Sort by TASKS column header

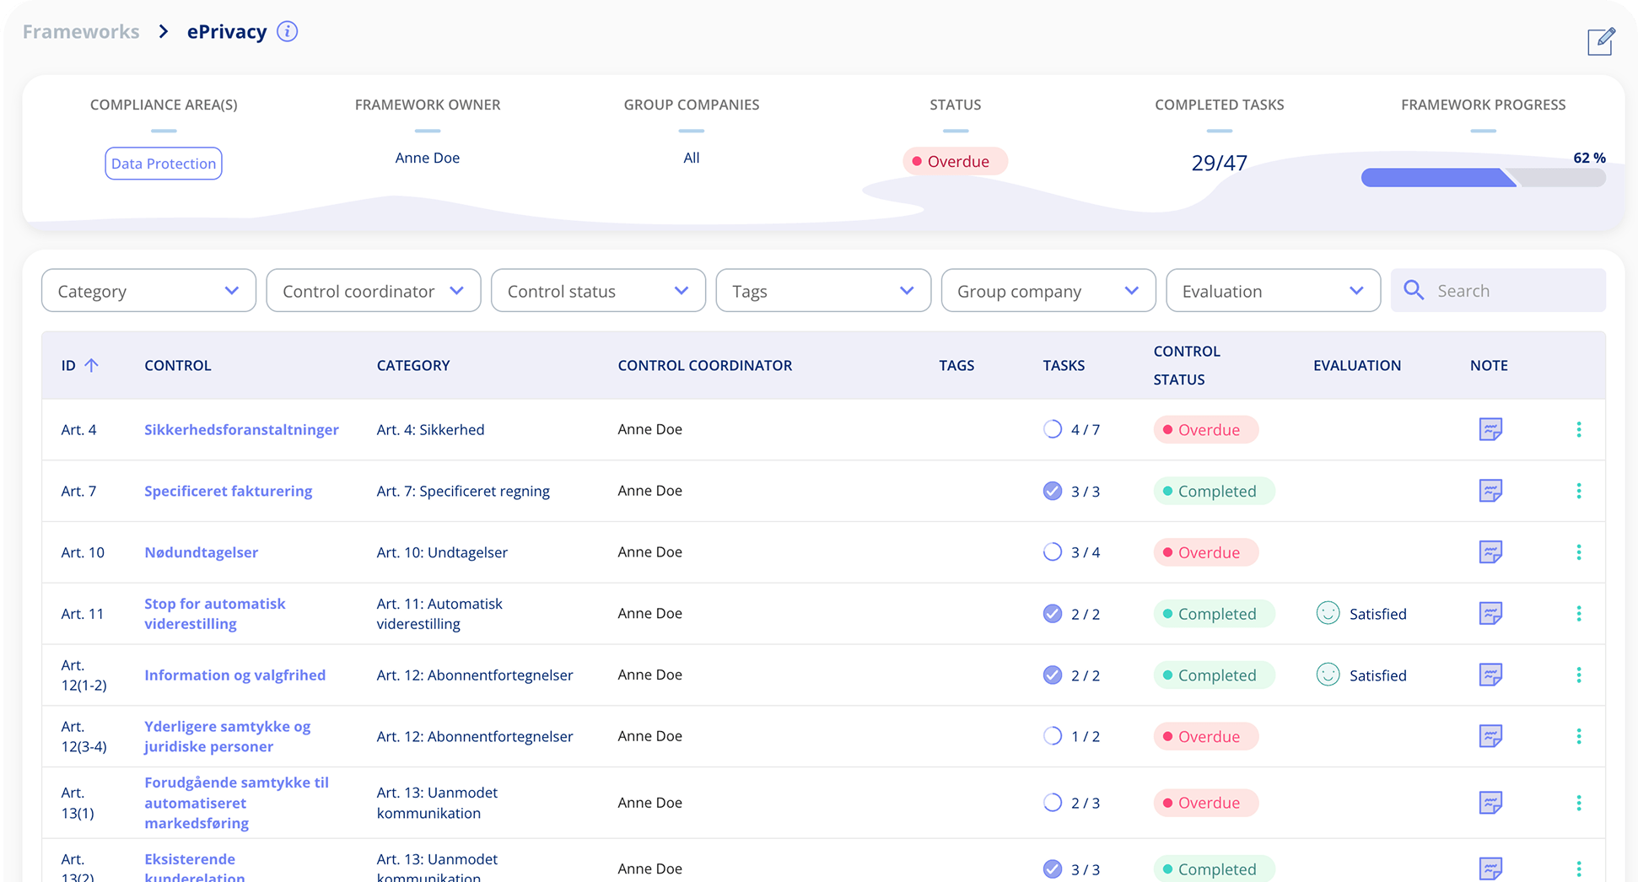pyautogui.click(x=1064, y=365)
